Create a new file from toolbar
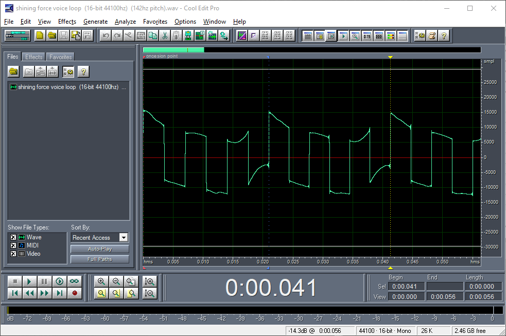The height and width of the screenshot is (336, 506). 40,36
